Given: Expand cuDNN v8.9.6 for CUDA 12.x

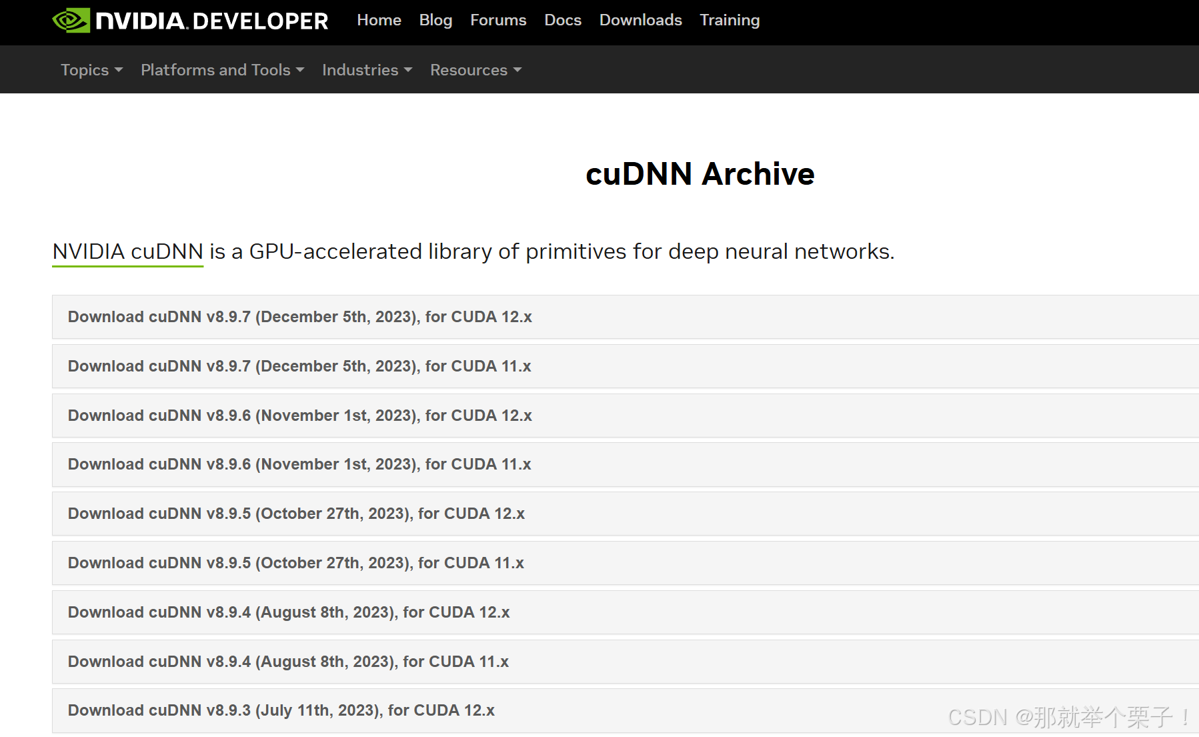Looking at the screenshot, I should coord(626,416).
